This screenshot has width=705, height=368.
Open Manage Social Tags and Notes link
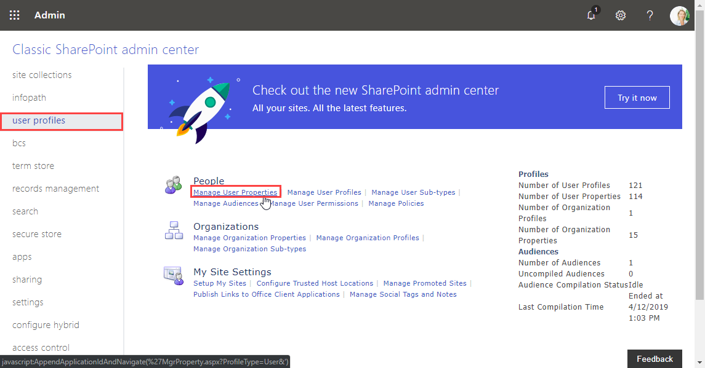click(x=403, y=294)
